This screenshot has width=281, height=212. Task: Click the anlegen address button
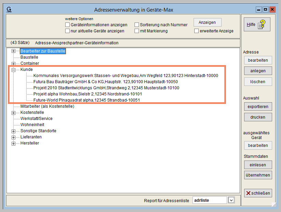[x=258, y=71]
